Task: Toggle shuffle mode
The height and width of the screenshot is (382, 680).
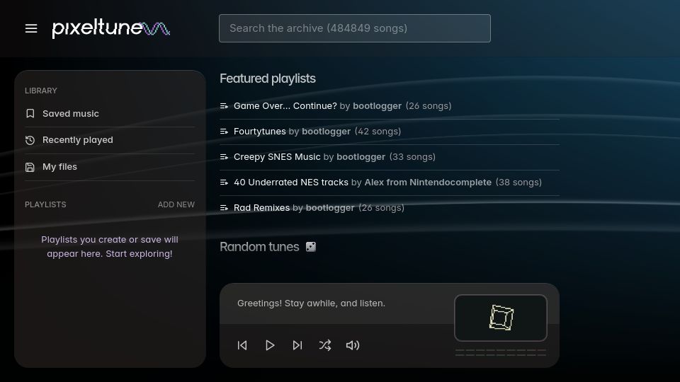Action: pyautogui.click(x=325, y=345)
